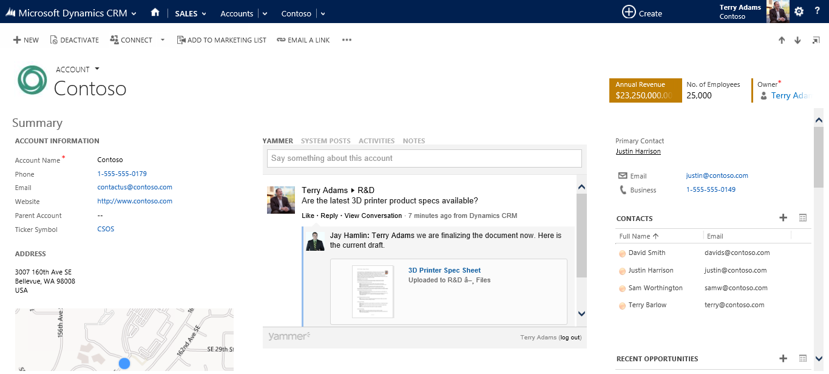Click the Contoso account logo image

(x=32, y=80)
